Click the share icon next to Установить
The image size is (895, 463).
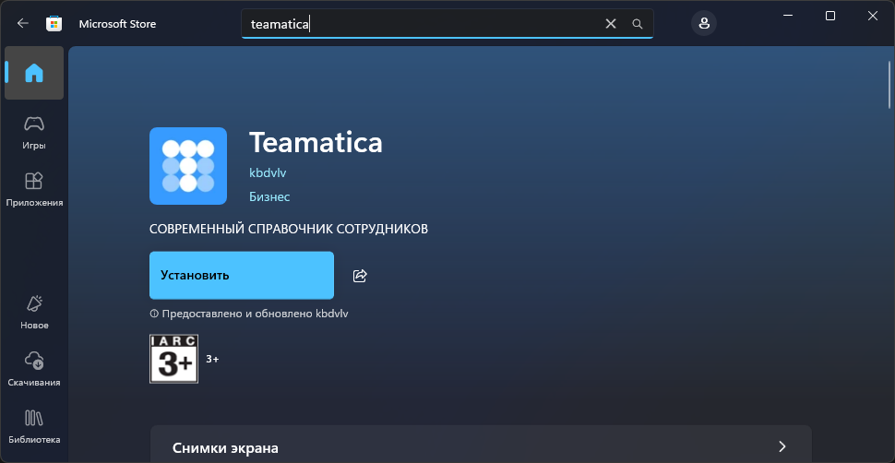pyautogui.click(x=361, y=275)
